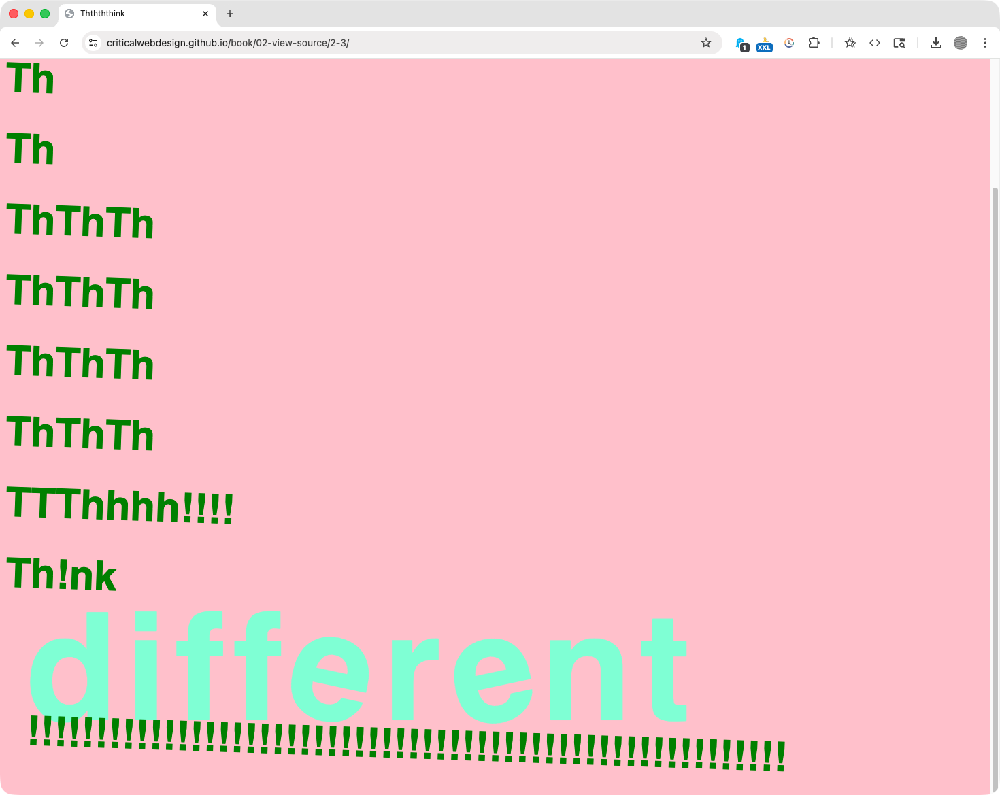Open site information for criticalwebdesign.github.io
Image resolution: width=1000 pixels, height=795 pixels.
click(x=93, y=43)
